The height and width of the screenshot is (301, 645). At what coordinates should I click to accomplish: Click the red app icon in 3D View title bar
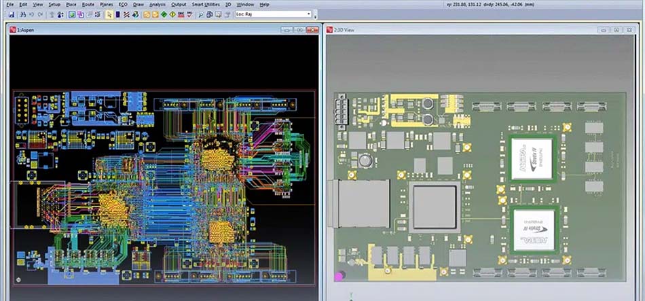click(329, 30)
